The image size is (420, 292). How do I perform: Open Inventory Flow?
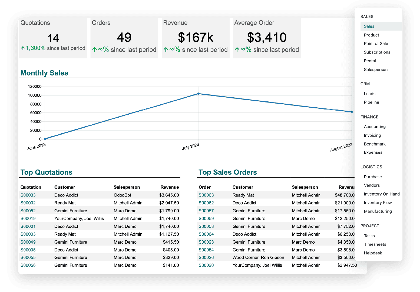tap(378, 203)
